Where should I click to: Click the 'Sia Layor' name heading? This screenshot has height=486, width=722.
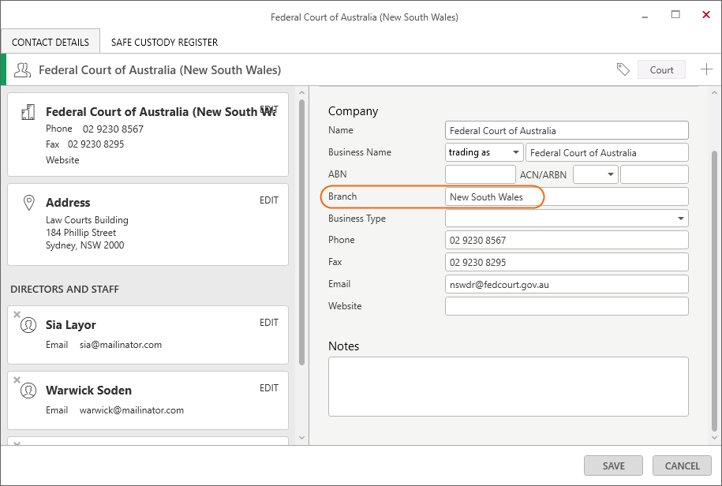(x=70, y=325)
